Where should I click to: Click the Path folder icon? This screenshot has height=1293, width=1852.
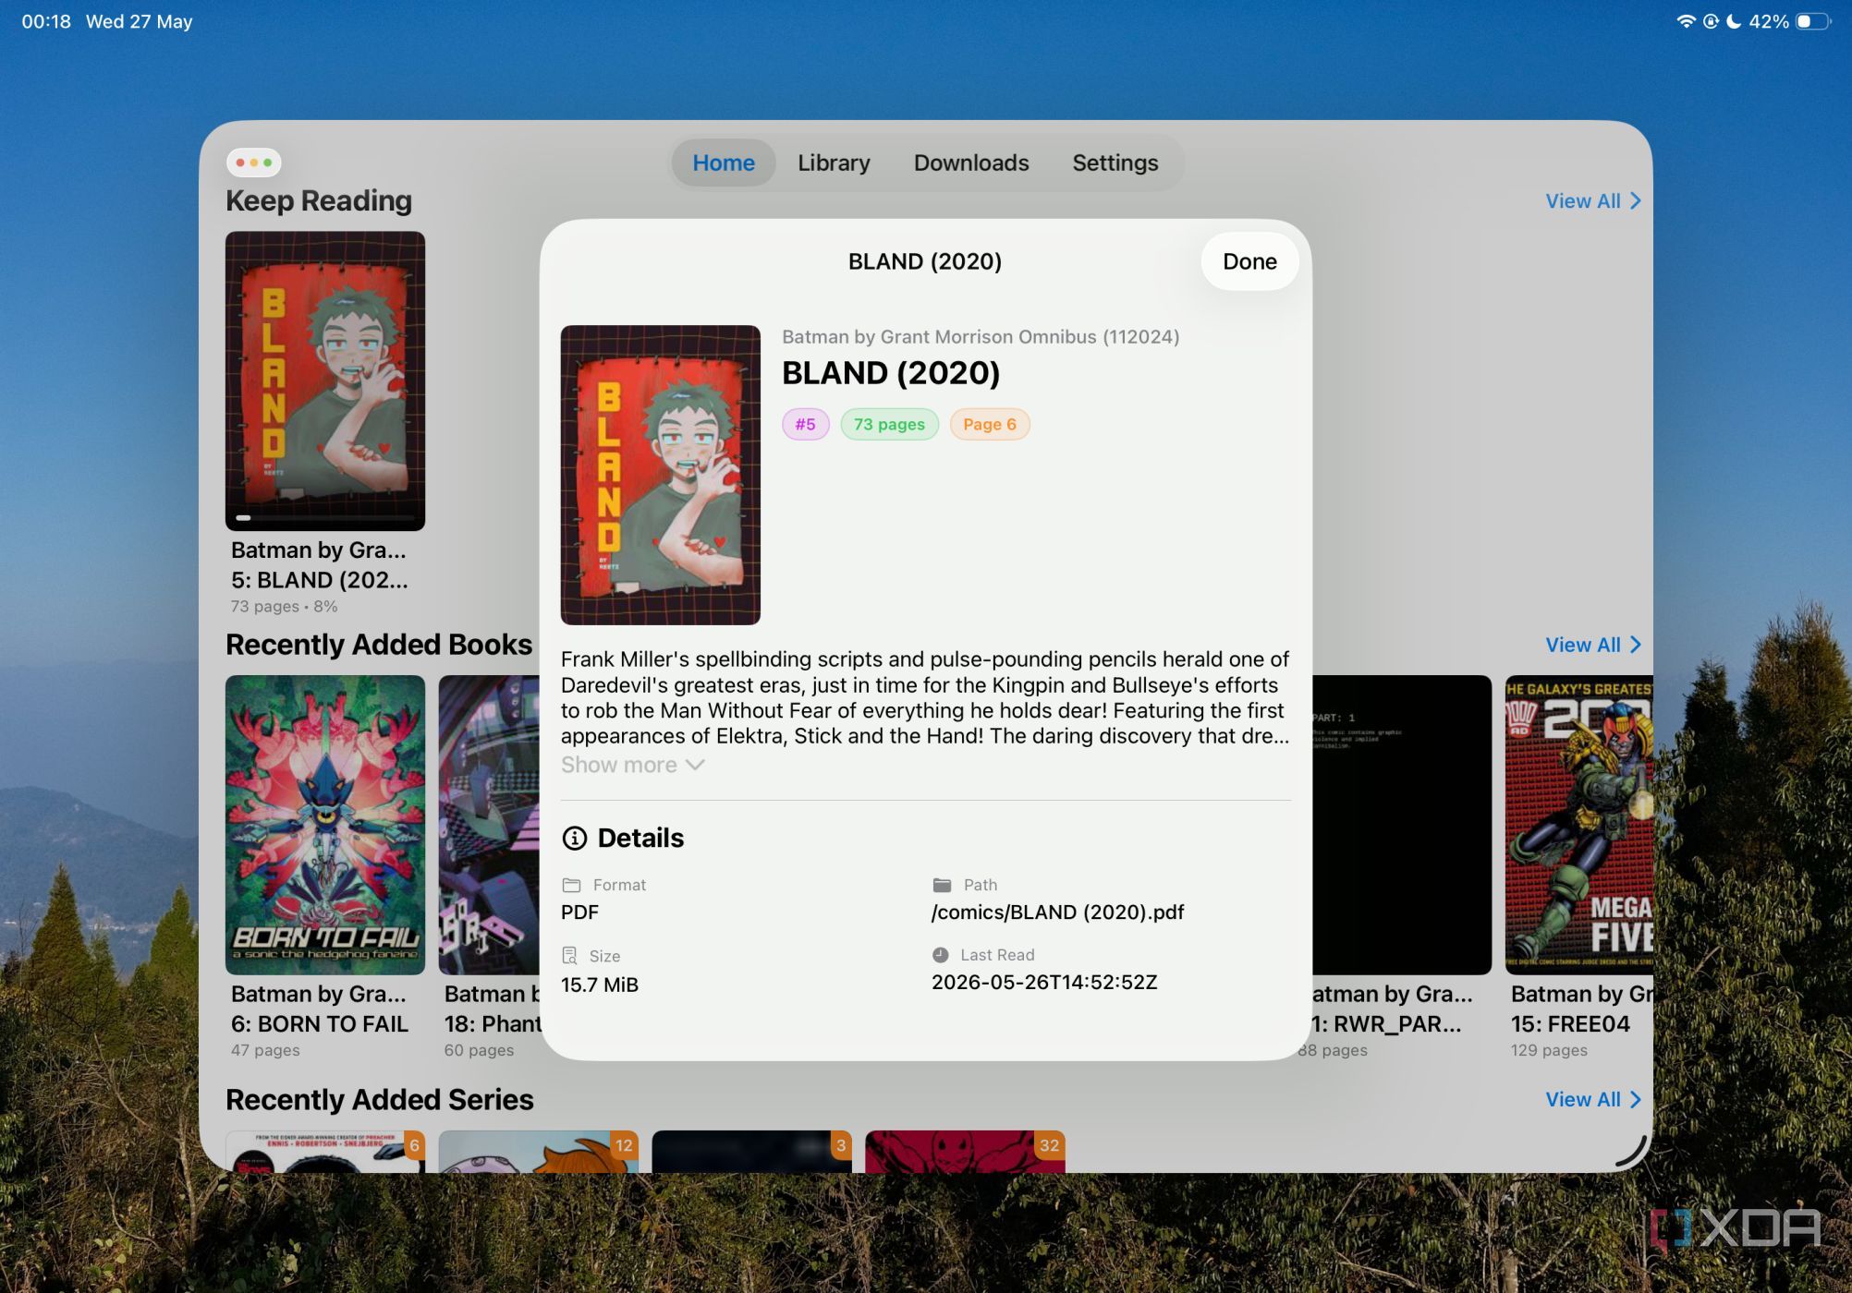click(942, 885)
